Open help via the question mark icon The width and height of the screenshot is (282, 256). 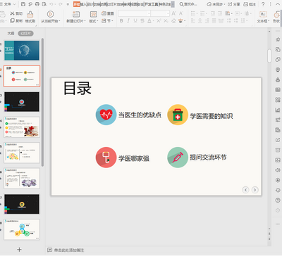click(263, 4)
